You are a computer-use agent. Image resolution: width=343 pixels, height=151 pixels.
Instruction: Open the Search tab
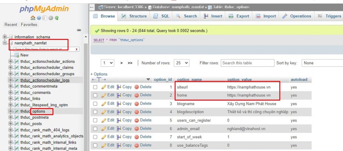pyautogui.click(x=186, y=16)
